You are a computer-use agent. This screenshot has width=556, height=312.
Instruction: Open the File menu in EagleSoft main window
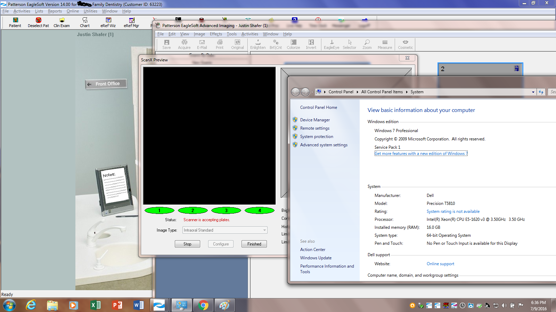tap(6, 11)
